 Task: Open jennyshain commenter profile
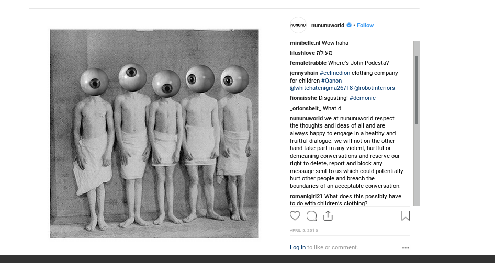pyautogui.click(x=303, y=73)
